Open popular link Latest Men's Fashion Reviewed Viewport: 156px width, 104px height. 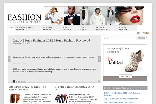(122, 94)
